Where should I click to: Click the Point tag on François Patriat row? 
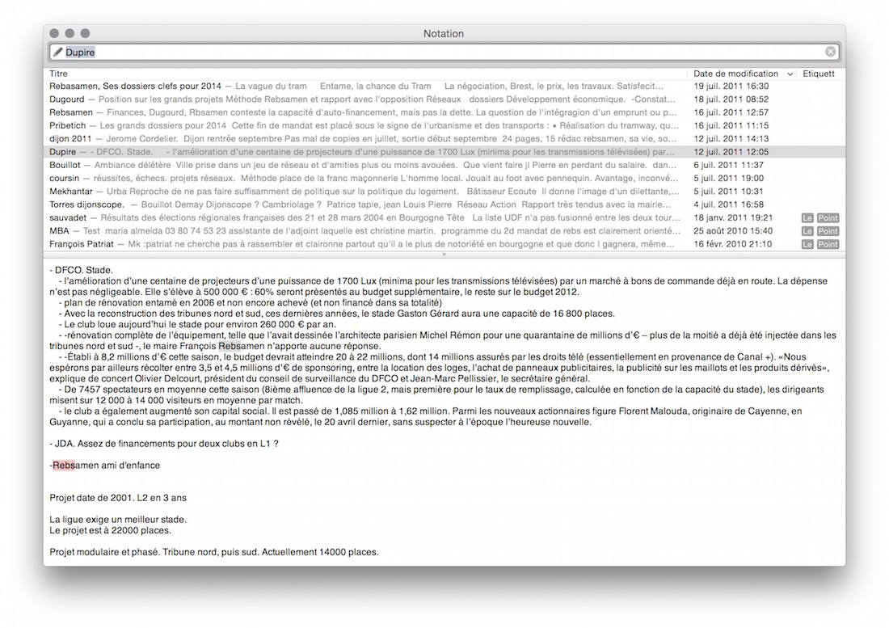click(828, 244)
